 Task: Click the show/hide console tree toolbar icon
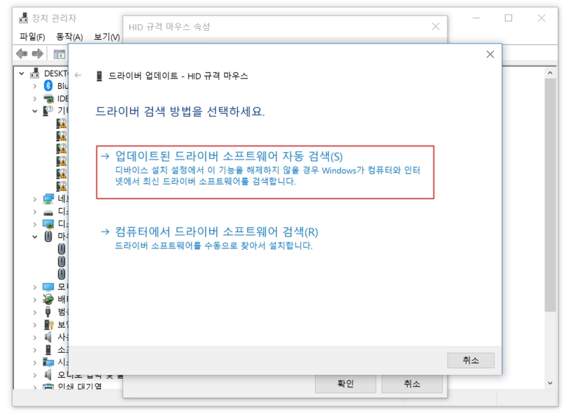[60, 54]
